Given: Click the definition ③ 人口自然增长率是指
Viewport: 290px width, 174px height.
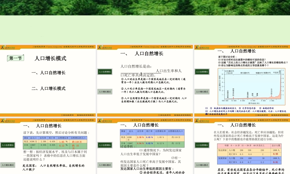Looking at the screenshot, I should (x=154, y=100).
